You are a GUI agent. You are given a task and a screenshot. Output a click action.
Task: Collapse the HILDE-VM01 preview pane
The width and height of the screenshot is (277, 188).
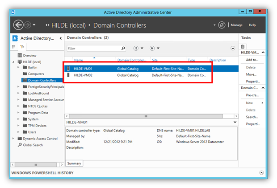click(x=235, y=122)
